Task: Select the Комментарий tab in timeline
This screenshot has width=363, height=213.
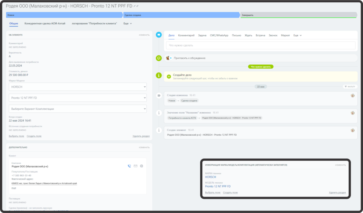Action: point(186,35)
